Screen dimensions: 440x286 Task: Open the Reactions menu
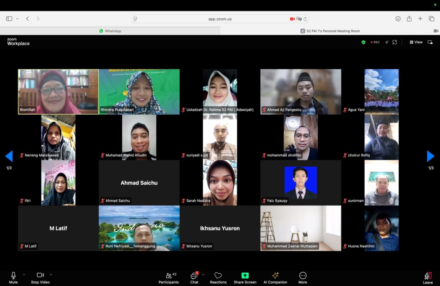pos(218,278)
